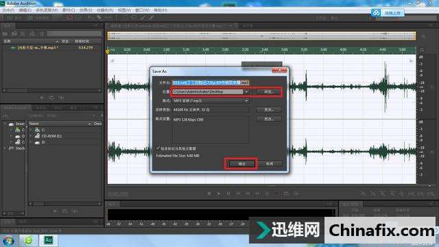This screenshot has width=439, height=247.
Task: Toggle the loop playback icon
Action: [286, 193]
